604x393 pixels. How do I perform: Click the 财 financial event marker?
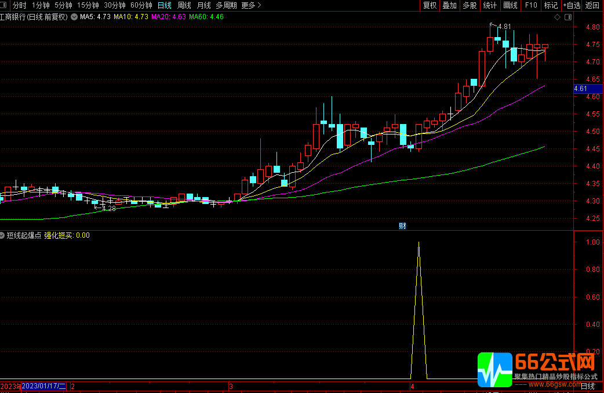402,226
